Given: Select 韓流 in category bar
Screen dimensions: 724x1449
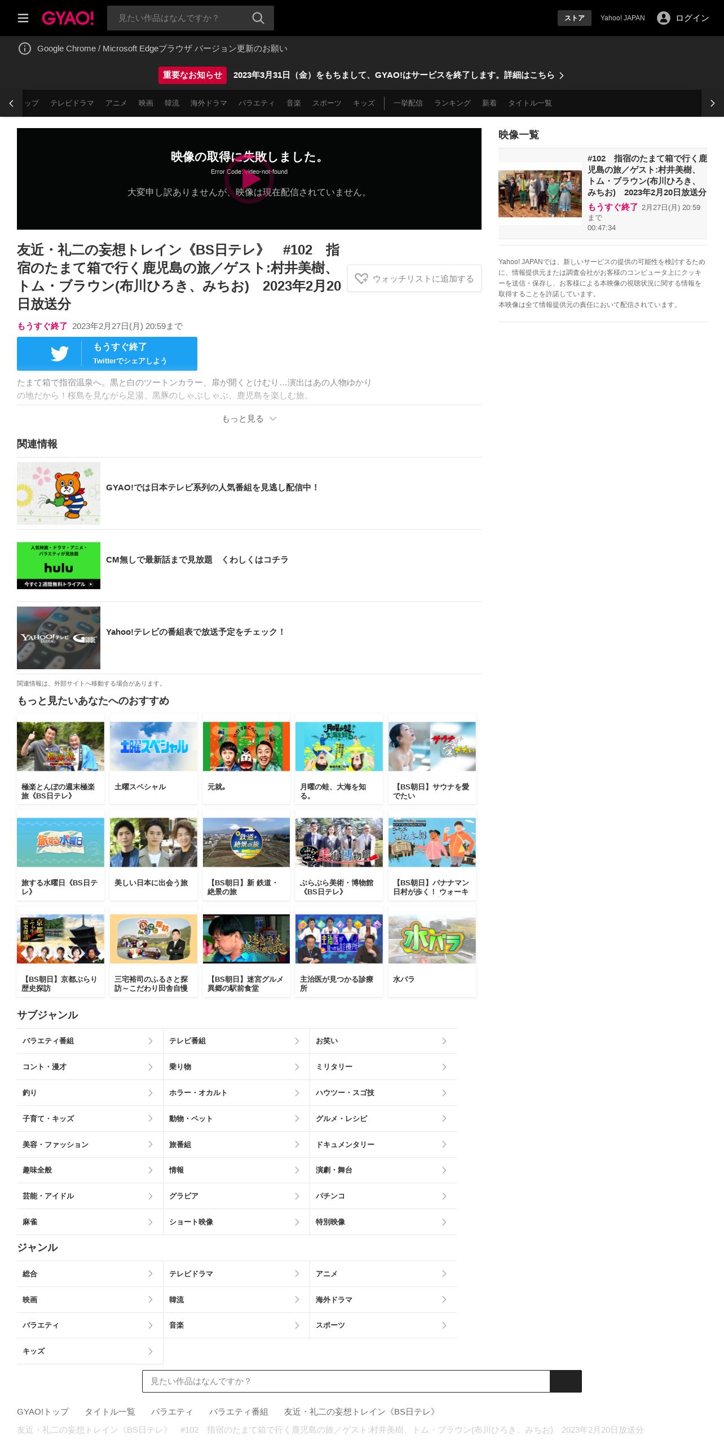Looking at the screenshot, I should click(172, 103).
